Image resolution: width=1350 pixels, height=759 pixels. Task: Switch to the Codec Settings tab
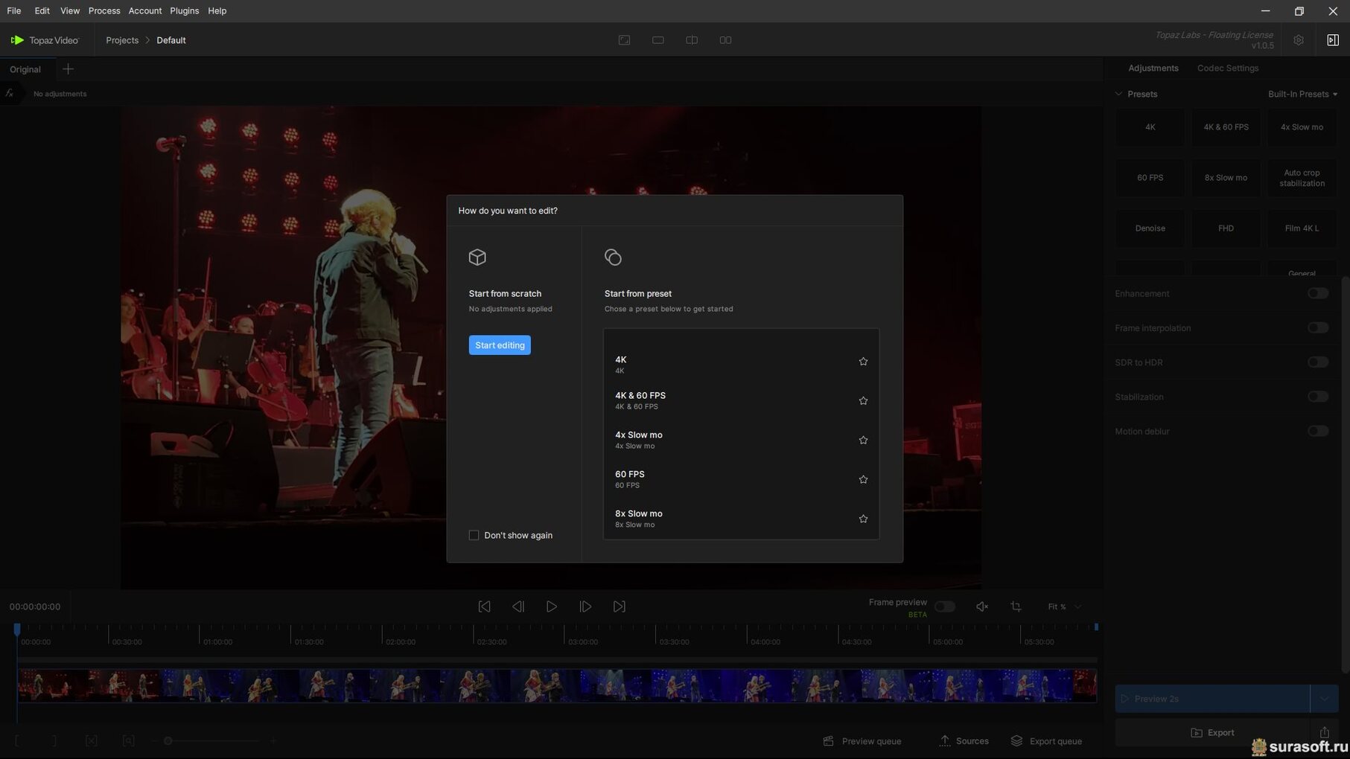[1227, 68]
